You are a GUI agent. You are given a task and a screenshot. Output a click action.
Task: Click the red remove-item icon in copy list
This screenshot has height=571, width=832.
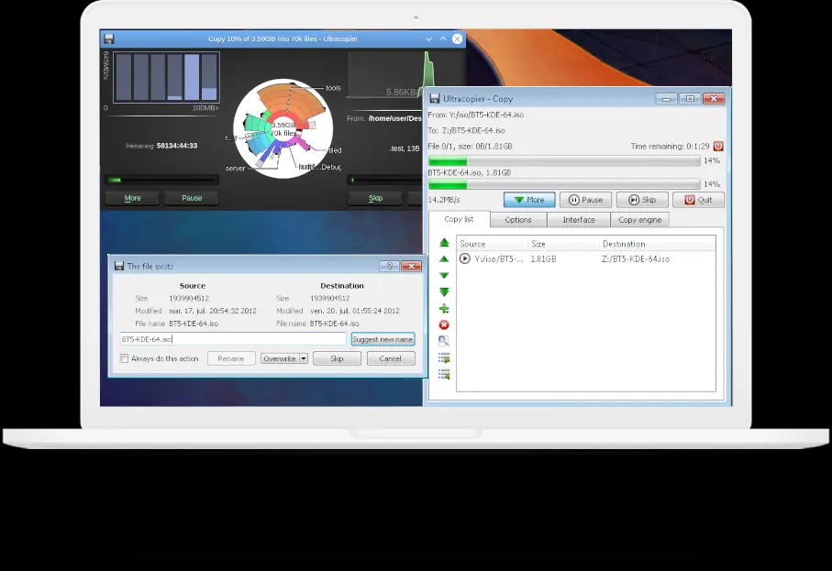[444, 325]
